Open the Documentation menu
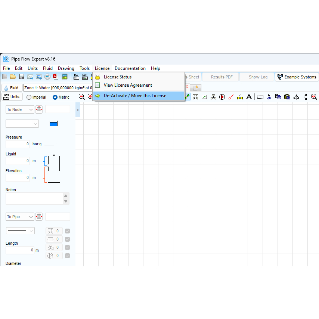The image size is (319, 319). pos(130,68)
